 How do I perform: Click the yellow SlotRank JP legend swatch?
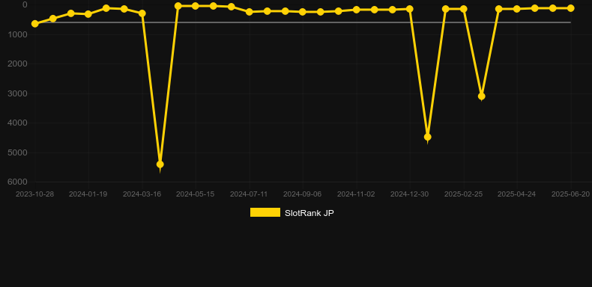click(x=265, y=212)
